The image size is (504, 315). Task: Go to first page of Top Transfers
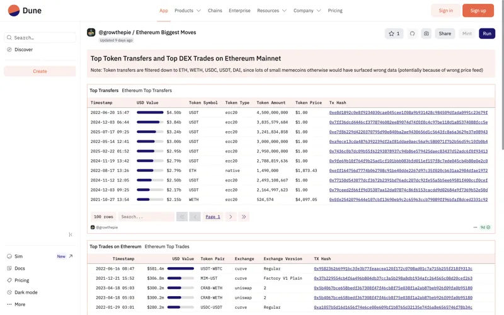tap(182, 217)
